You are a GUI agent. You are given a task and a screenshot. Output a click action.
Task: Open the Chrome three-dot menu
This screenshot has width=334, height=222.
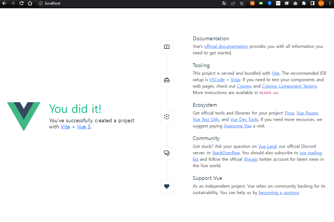[x=330, y=3]
